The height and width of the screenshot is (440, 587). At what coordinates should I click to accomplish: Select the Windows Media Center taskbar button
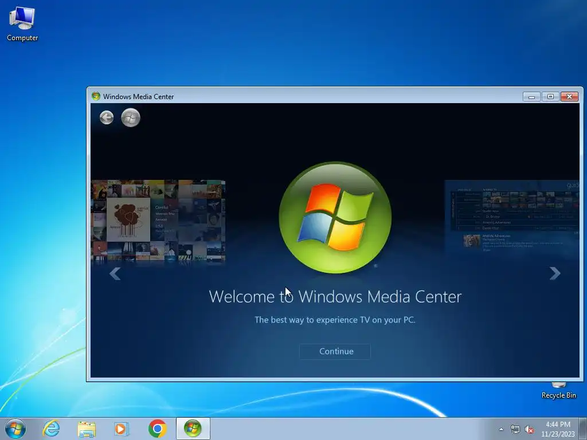tap(193, 429)
